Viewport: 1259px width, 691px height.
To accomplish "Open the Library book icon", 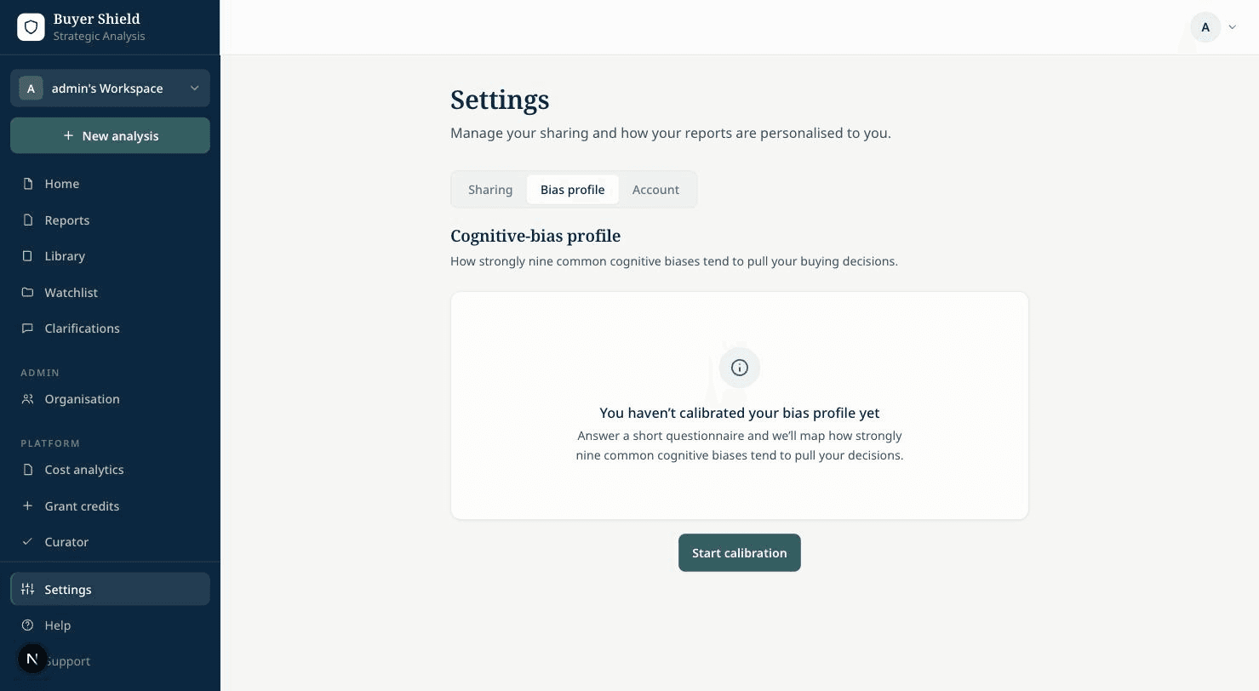I will (x=28, y=256).
